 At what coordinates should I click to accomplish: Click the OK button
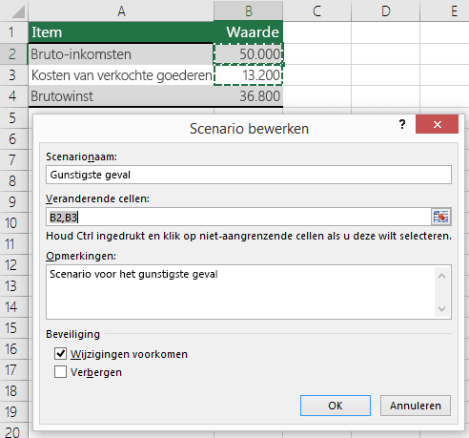[336, 406]
